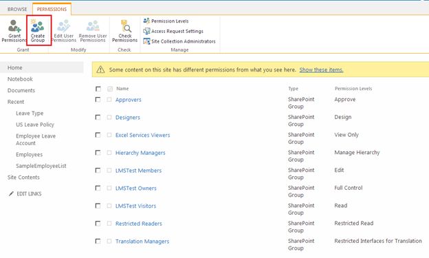
Task: Open the Hierarchy Managers group link
Action: (140, 153)
